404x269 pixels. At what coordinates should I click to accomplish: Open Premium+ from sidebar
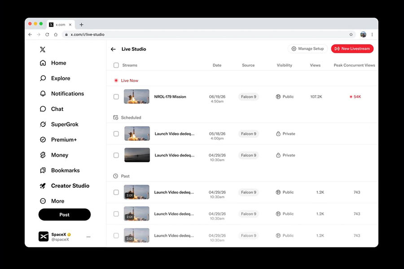58,140
